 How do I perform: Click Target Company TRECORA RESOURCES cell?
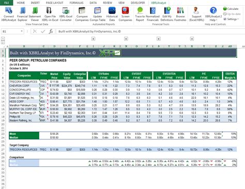coord(24,150)
